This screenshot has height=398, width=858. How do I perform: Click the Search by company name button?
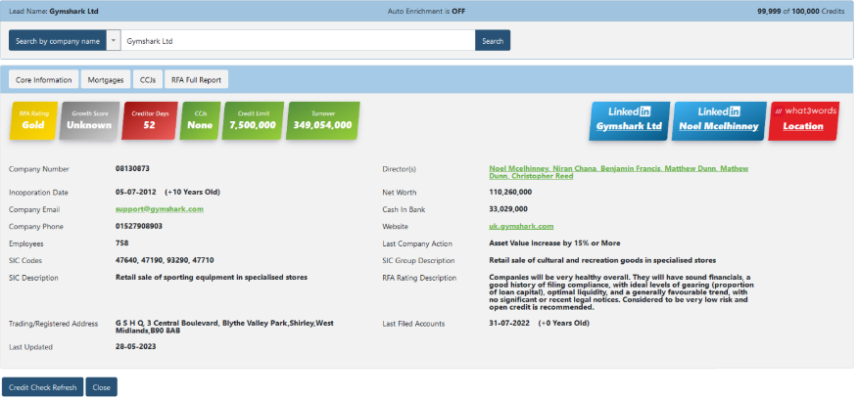[58, 40]
